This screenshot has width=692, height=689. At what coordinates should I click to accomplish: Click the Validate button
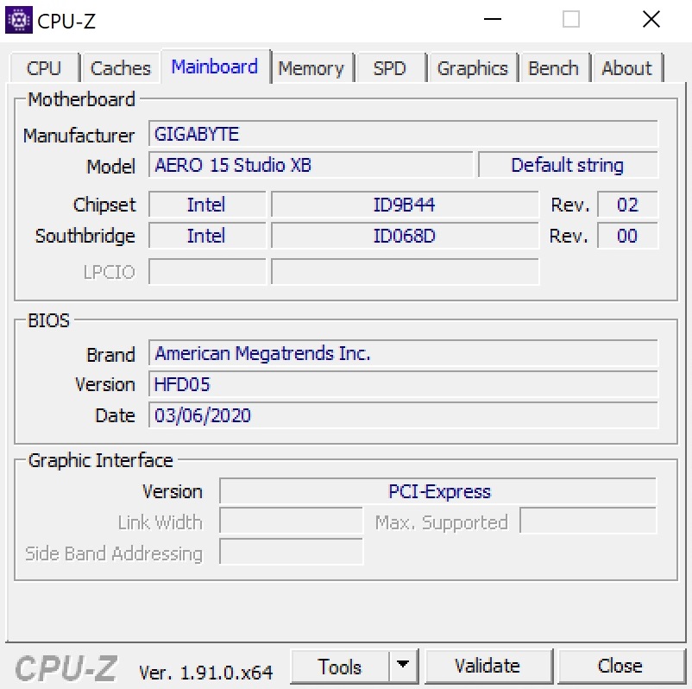point(488,666)
